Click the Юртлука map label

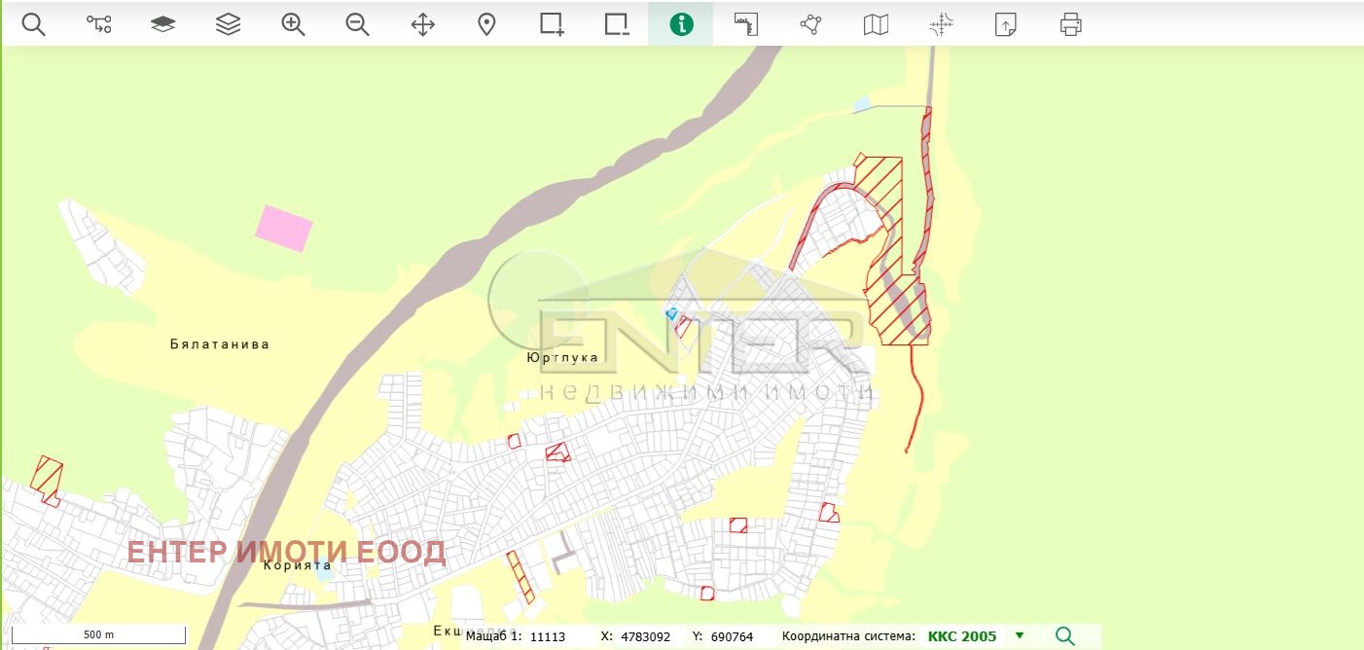coord(562,358)
